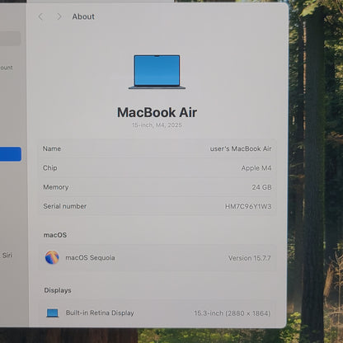This screenshot has height=343, width=343.
Task: Click the MacBook Air heading
Action: pos(157,112)
